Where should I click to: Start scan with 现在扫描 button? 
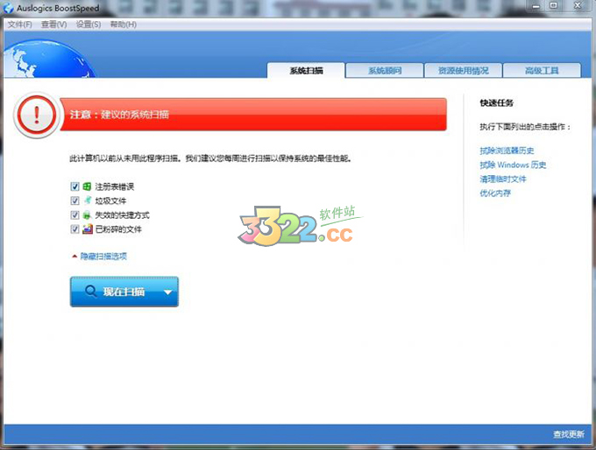tap(124, 292)
